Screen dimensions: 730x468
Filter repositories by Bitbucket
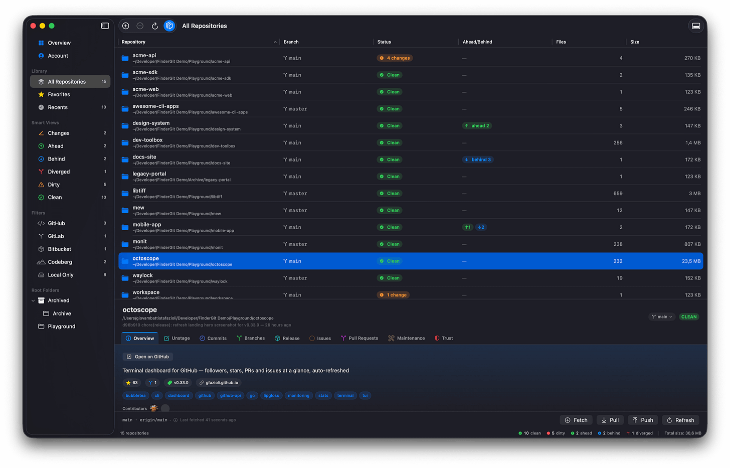(x=70, y=249)
